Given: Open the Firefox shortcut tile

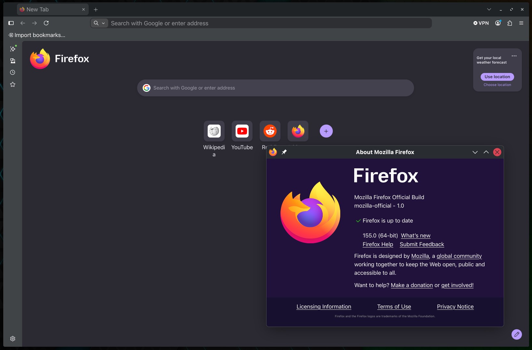Looking at the screenshot, I should (298, 131).
